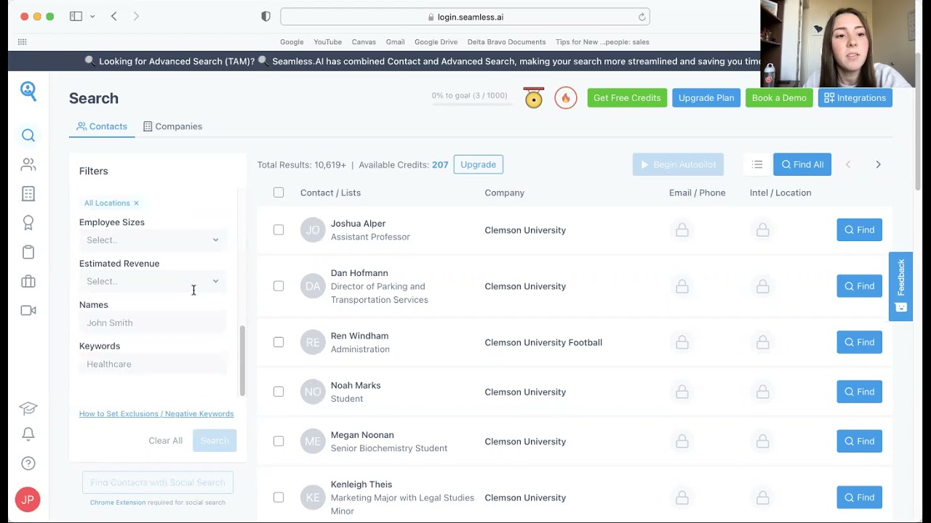Select the Search icon in left sidebar
This screenshot has height=523, width=931.
point(28,135)
